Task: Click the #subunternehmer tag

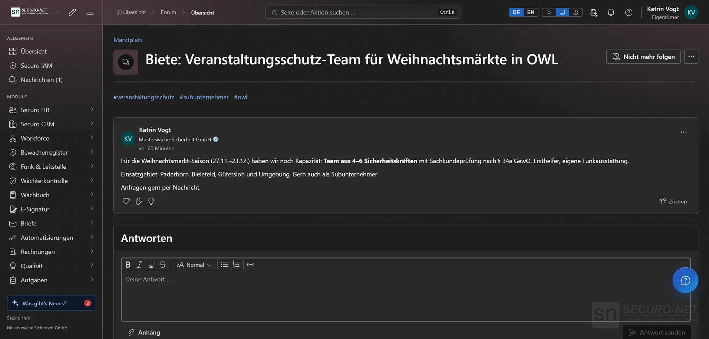Action: (x=204, y=97)
